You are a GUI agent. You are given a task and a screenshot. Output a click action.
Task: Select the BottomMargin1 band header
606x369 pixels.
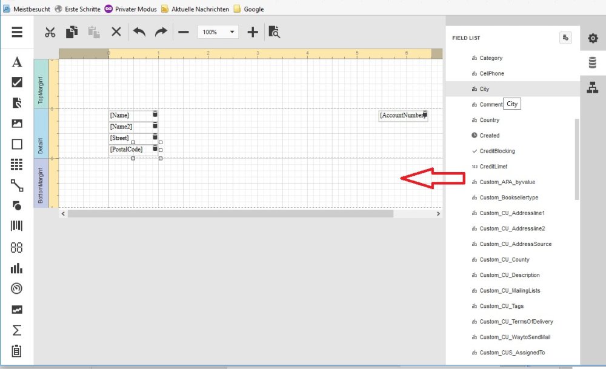(41, 183)
